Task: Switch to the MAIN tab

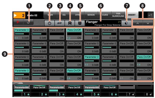Action: (x=50, y=15)
